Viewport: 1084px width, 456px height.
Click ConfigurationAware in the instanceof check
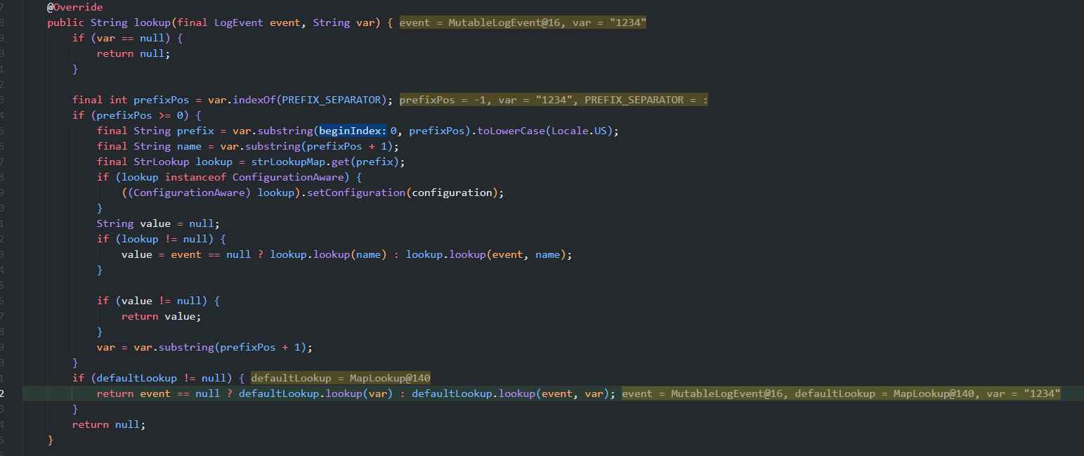(x=288, y=177)
